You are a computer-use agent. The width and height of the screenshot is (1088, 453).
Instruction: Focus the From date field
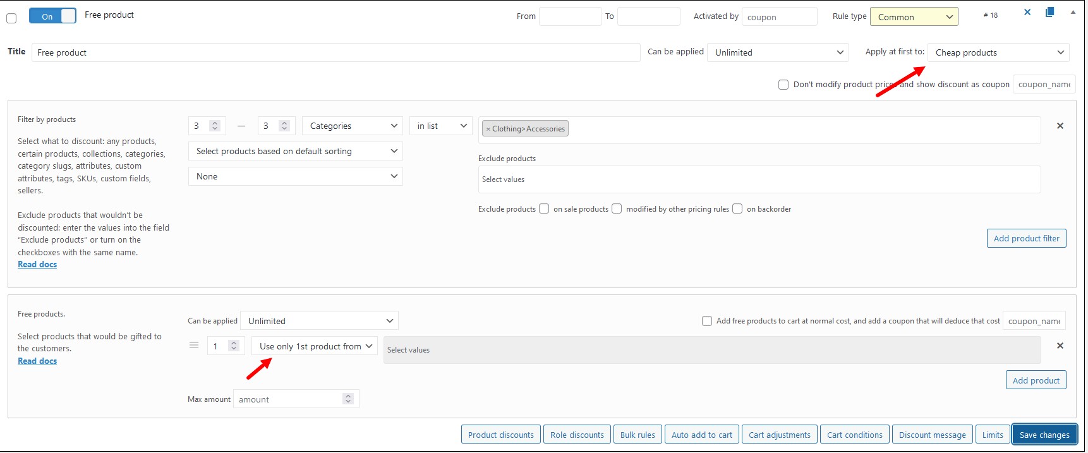571,16
